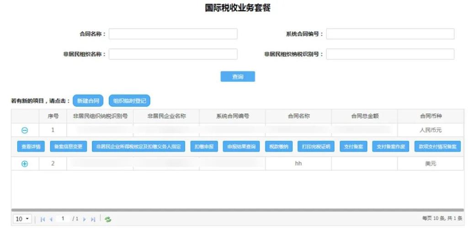This screenshot has width=468, height=228.
Task: Go to the first page icon
Action: pyautogui.click(x=43, y=219)
